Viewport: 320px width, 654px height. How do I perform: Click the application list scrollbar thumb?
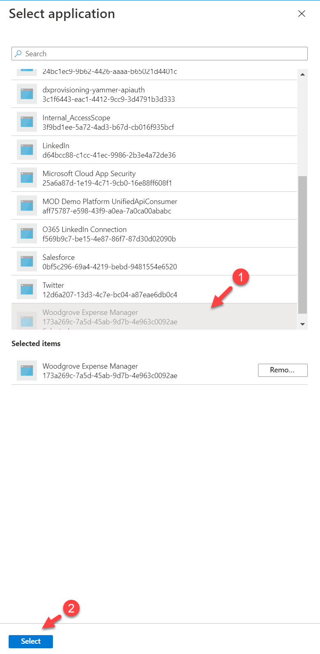click(302, 245)
